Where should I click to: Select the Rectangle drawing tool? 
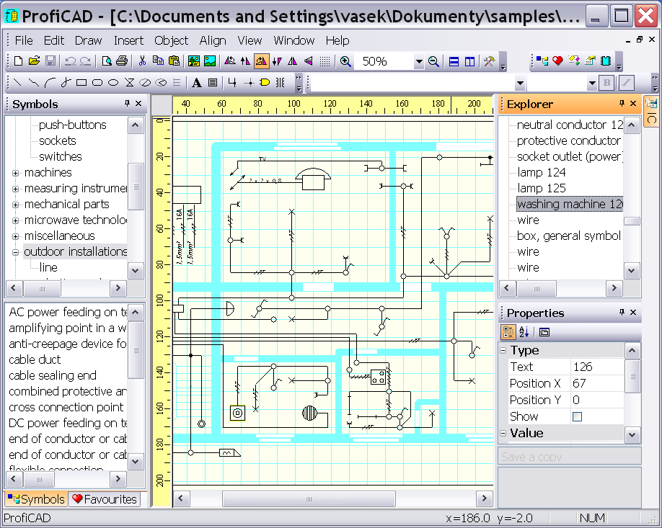pyautogui.click(x=81, y=82)
